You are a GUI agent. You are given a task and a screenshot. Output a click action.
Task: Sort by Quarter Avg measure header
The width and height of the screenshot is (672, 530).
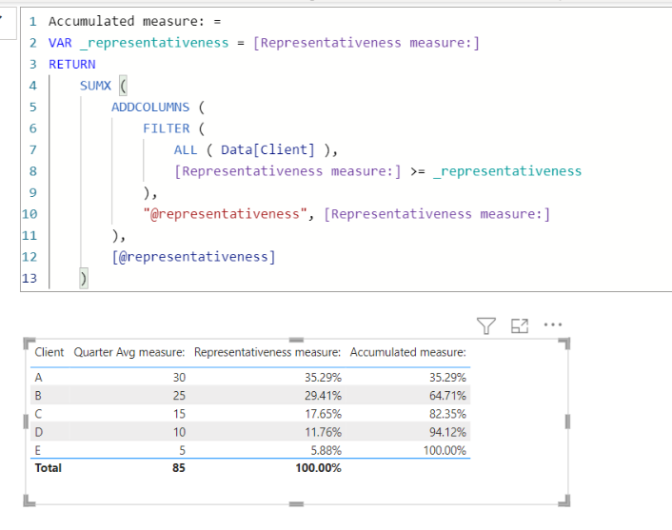[x=129, y=352]
